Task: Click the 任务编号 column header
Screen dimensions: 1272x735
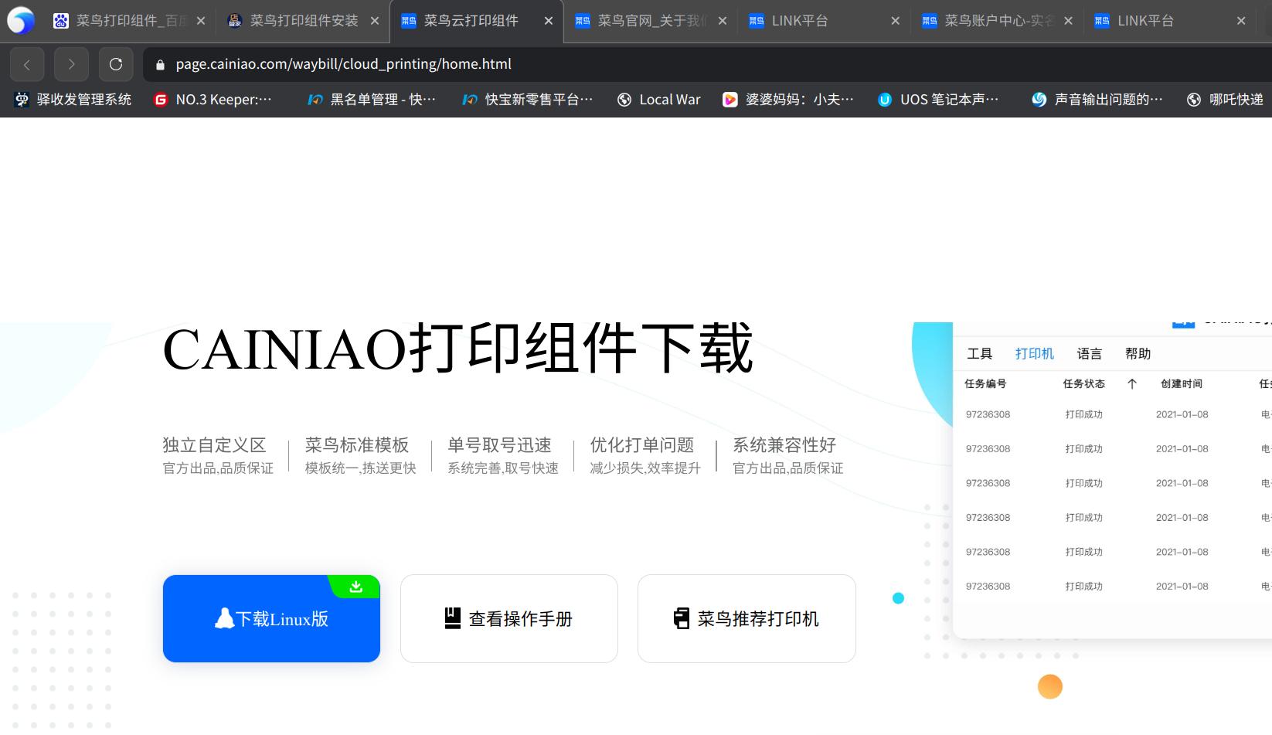Action: tap(985, 384)
